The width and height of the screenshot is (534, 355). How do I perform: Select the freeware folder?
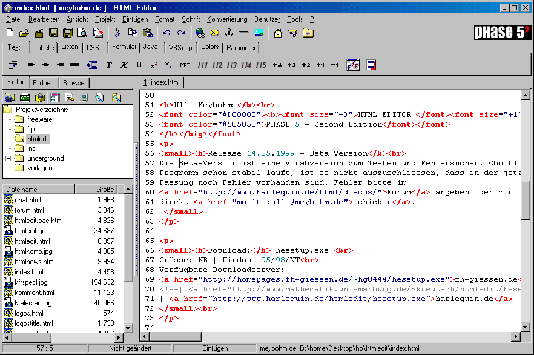[39, 119]
